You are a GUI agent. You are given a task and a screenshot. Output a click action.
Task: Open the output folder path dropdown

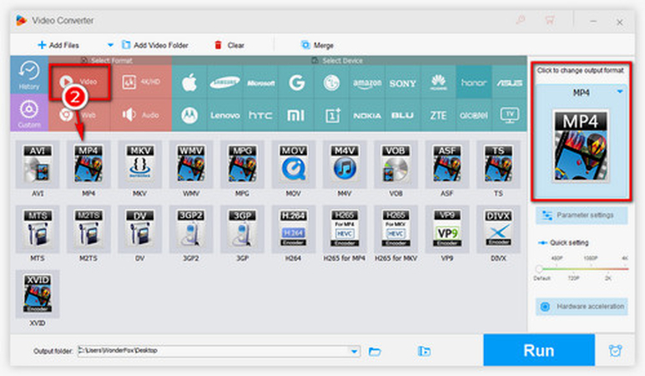[x=355, y=351]
